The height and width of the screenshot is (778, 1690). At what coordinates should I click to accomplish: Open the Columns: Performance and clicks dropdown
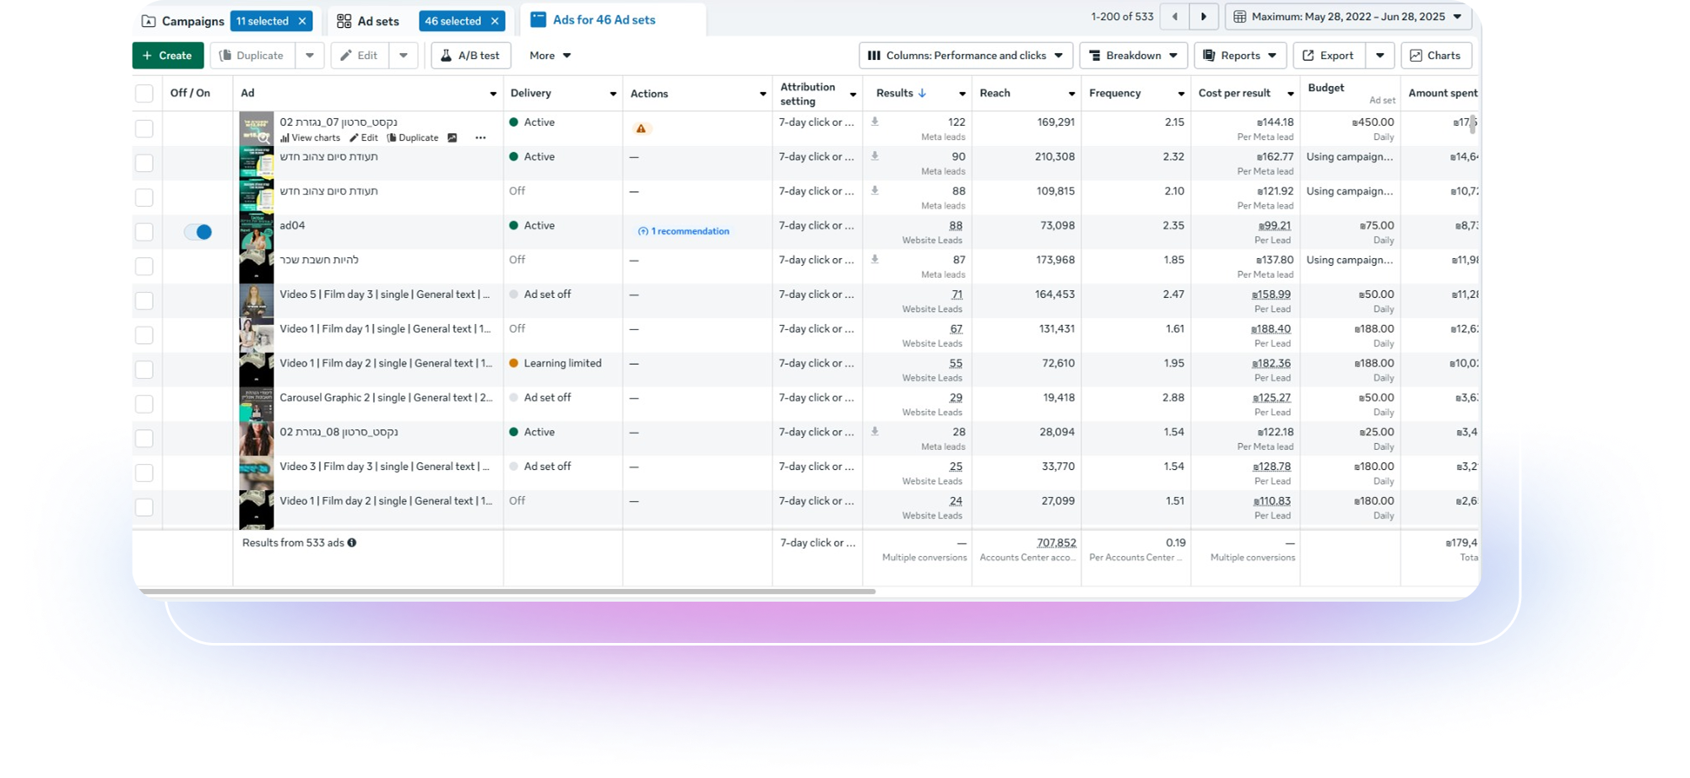(966, 56)
